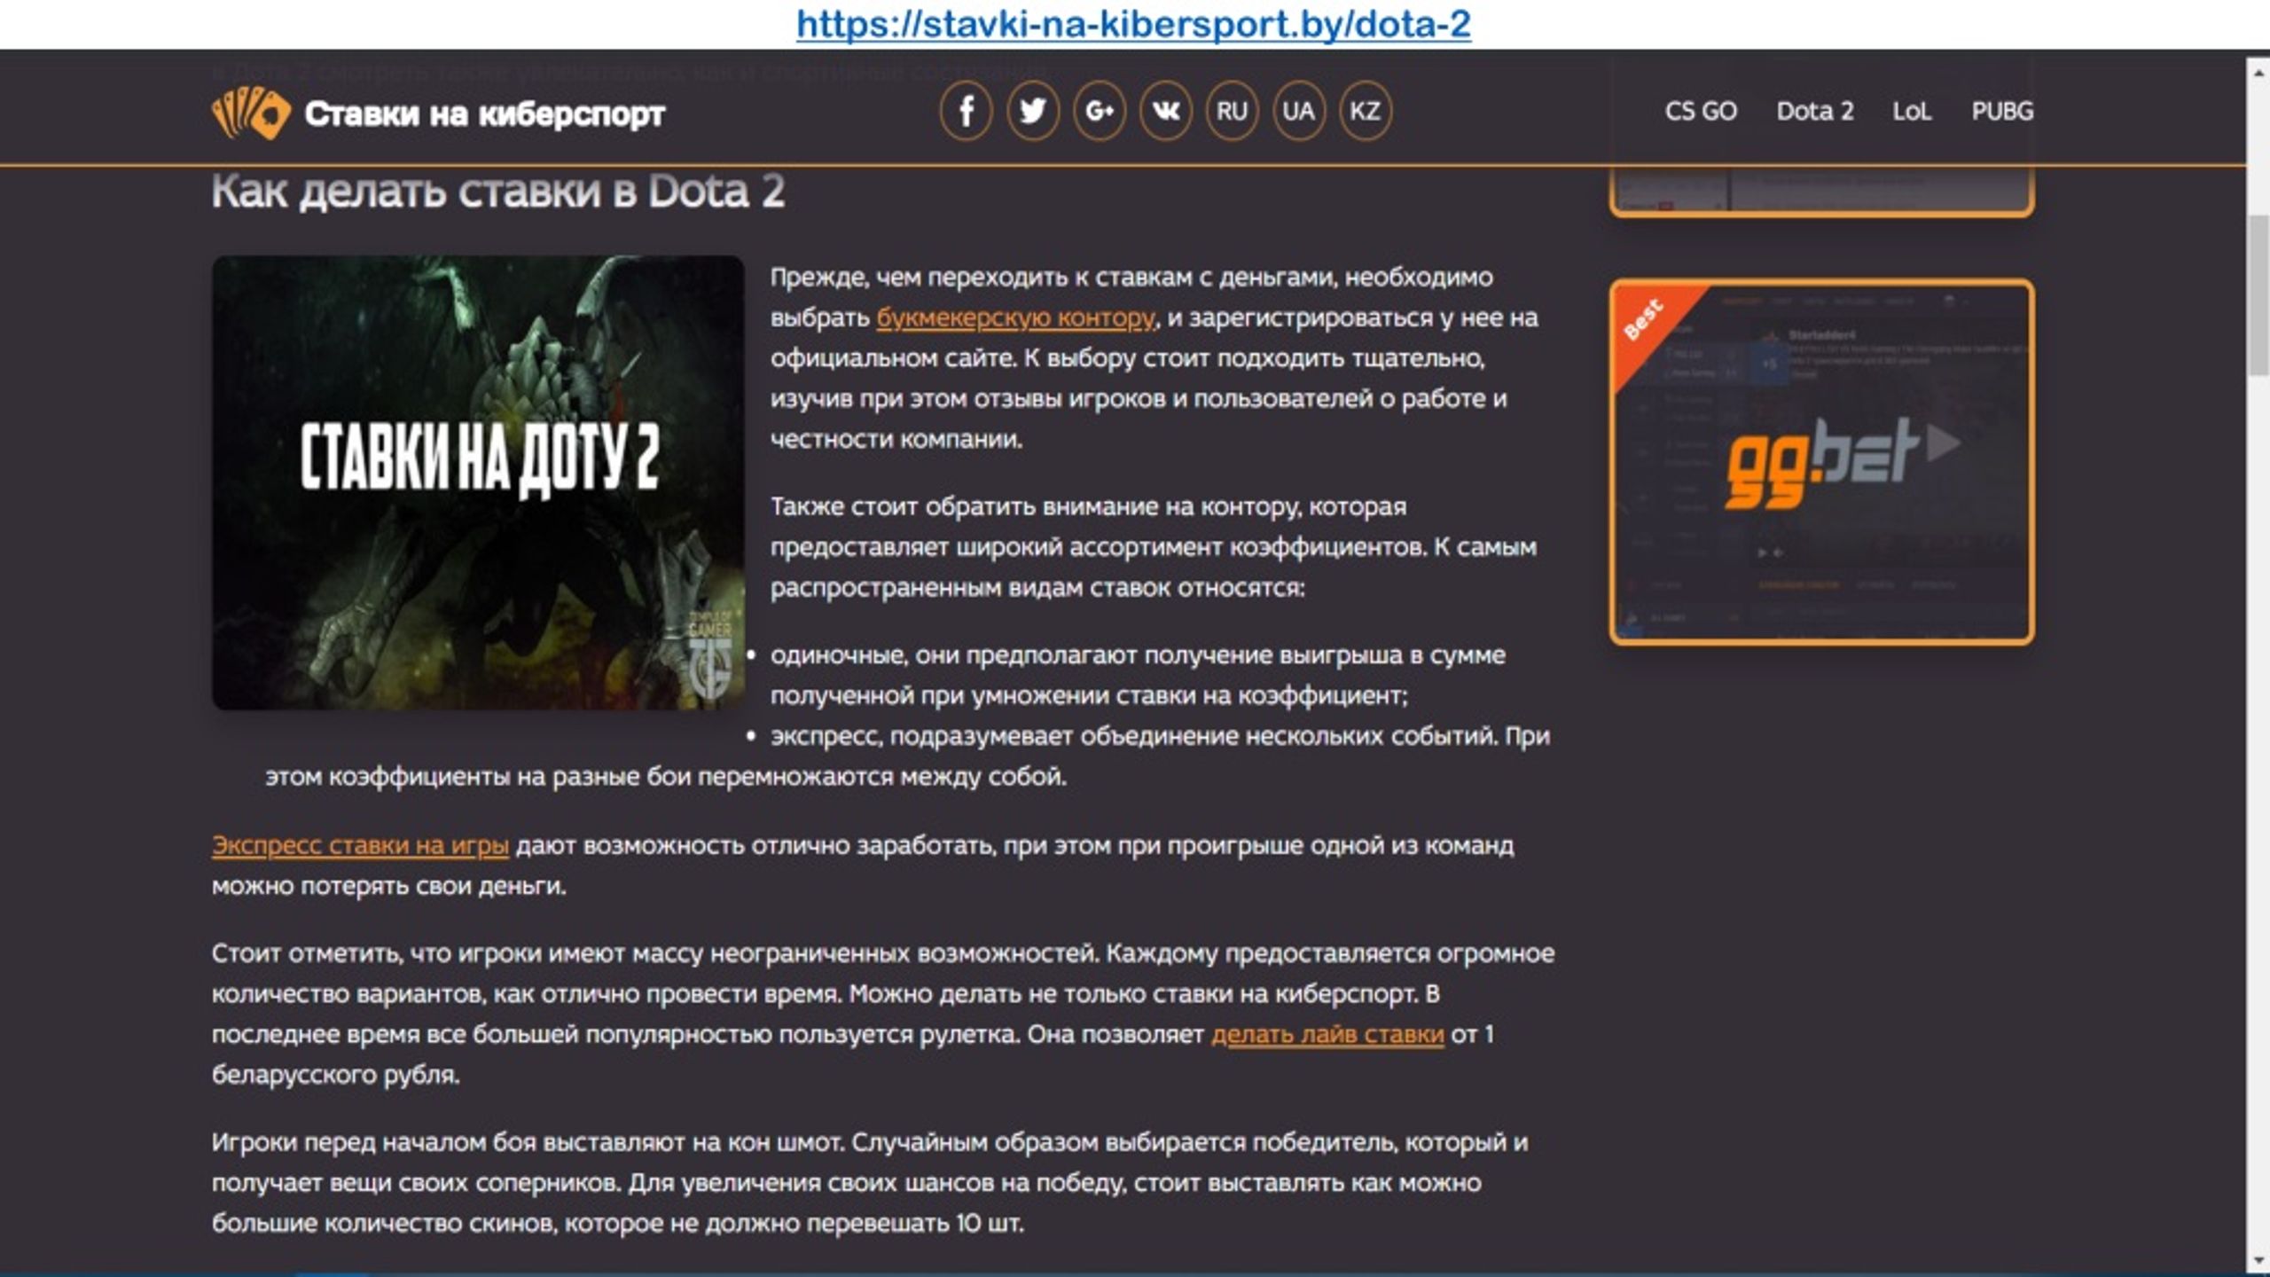Image resolution: width=2270 pixels, height=1277 pixels.
Task: Open the partially visible sidebar card above GG.bet
Action: click(x=1821, y=190)
